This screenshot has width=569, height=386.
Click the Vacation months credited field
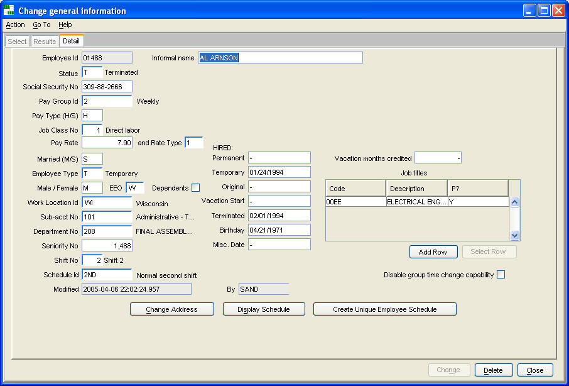tap(438, 158)
